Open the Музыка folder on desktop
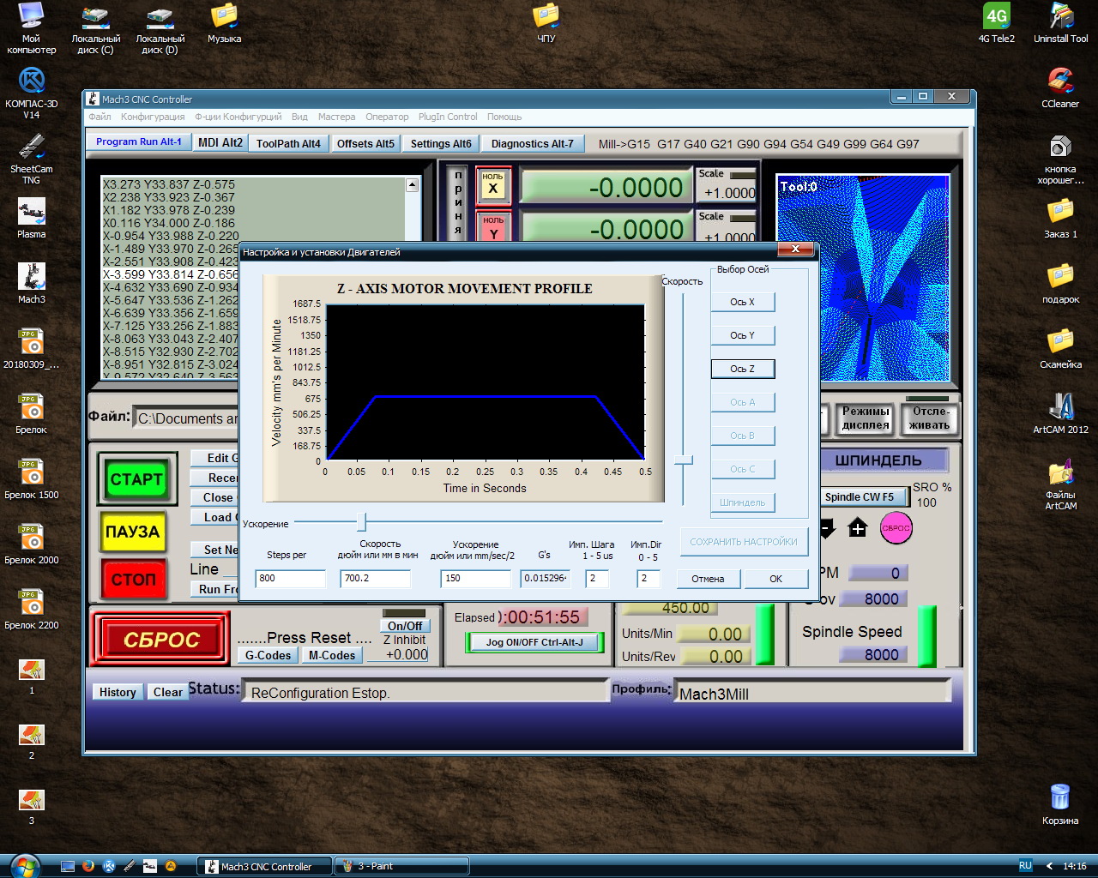Viewport: 1098px width, 878px height. click(x=224, y=22)
